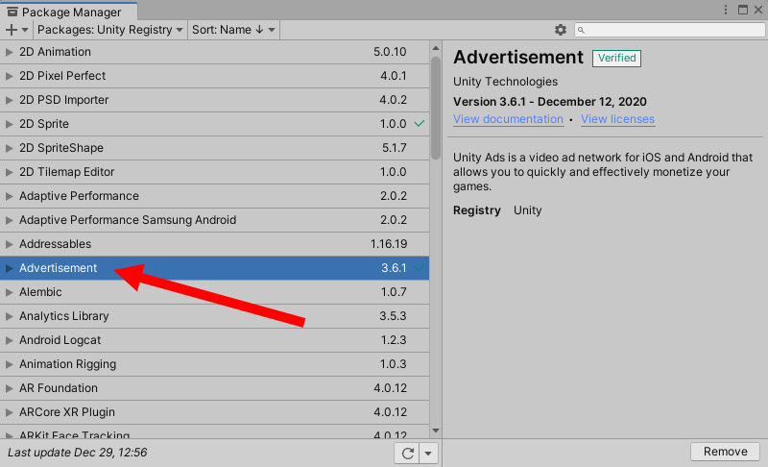Click the Unity Technologies author text
768x467 pixels.
505,82
